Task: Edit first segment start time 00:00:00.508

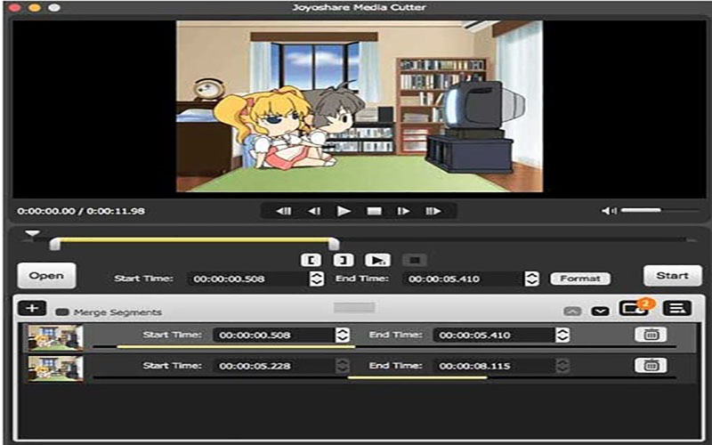Action: coord(274,336)
